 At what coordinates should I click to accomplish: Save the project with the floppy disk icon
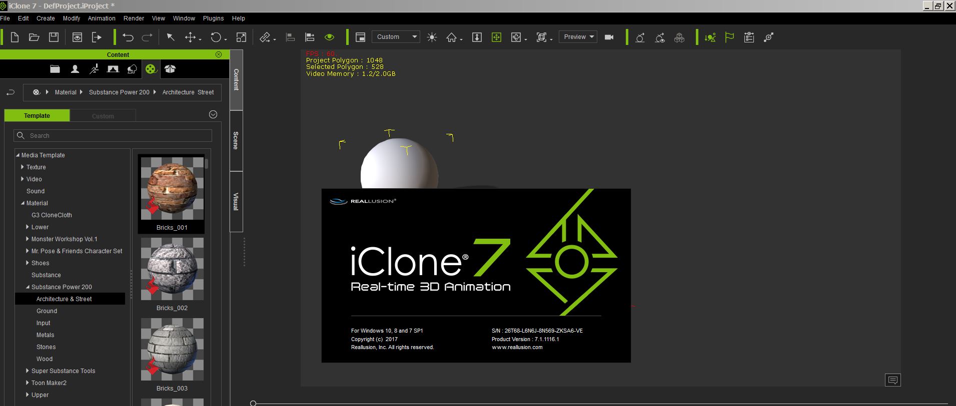pos(54,37)
